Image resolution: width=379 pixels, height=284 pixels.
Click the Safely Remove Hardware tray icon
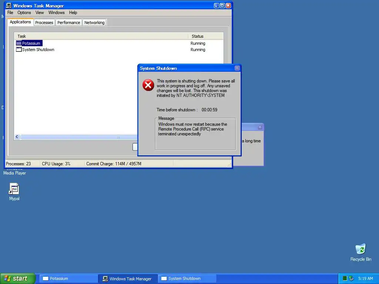352,278
